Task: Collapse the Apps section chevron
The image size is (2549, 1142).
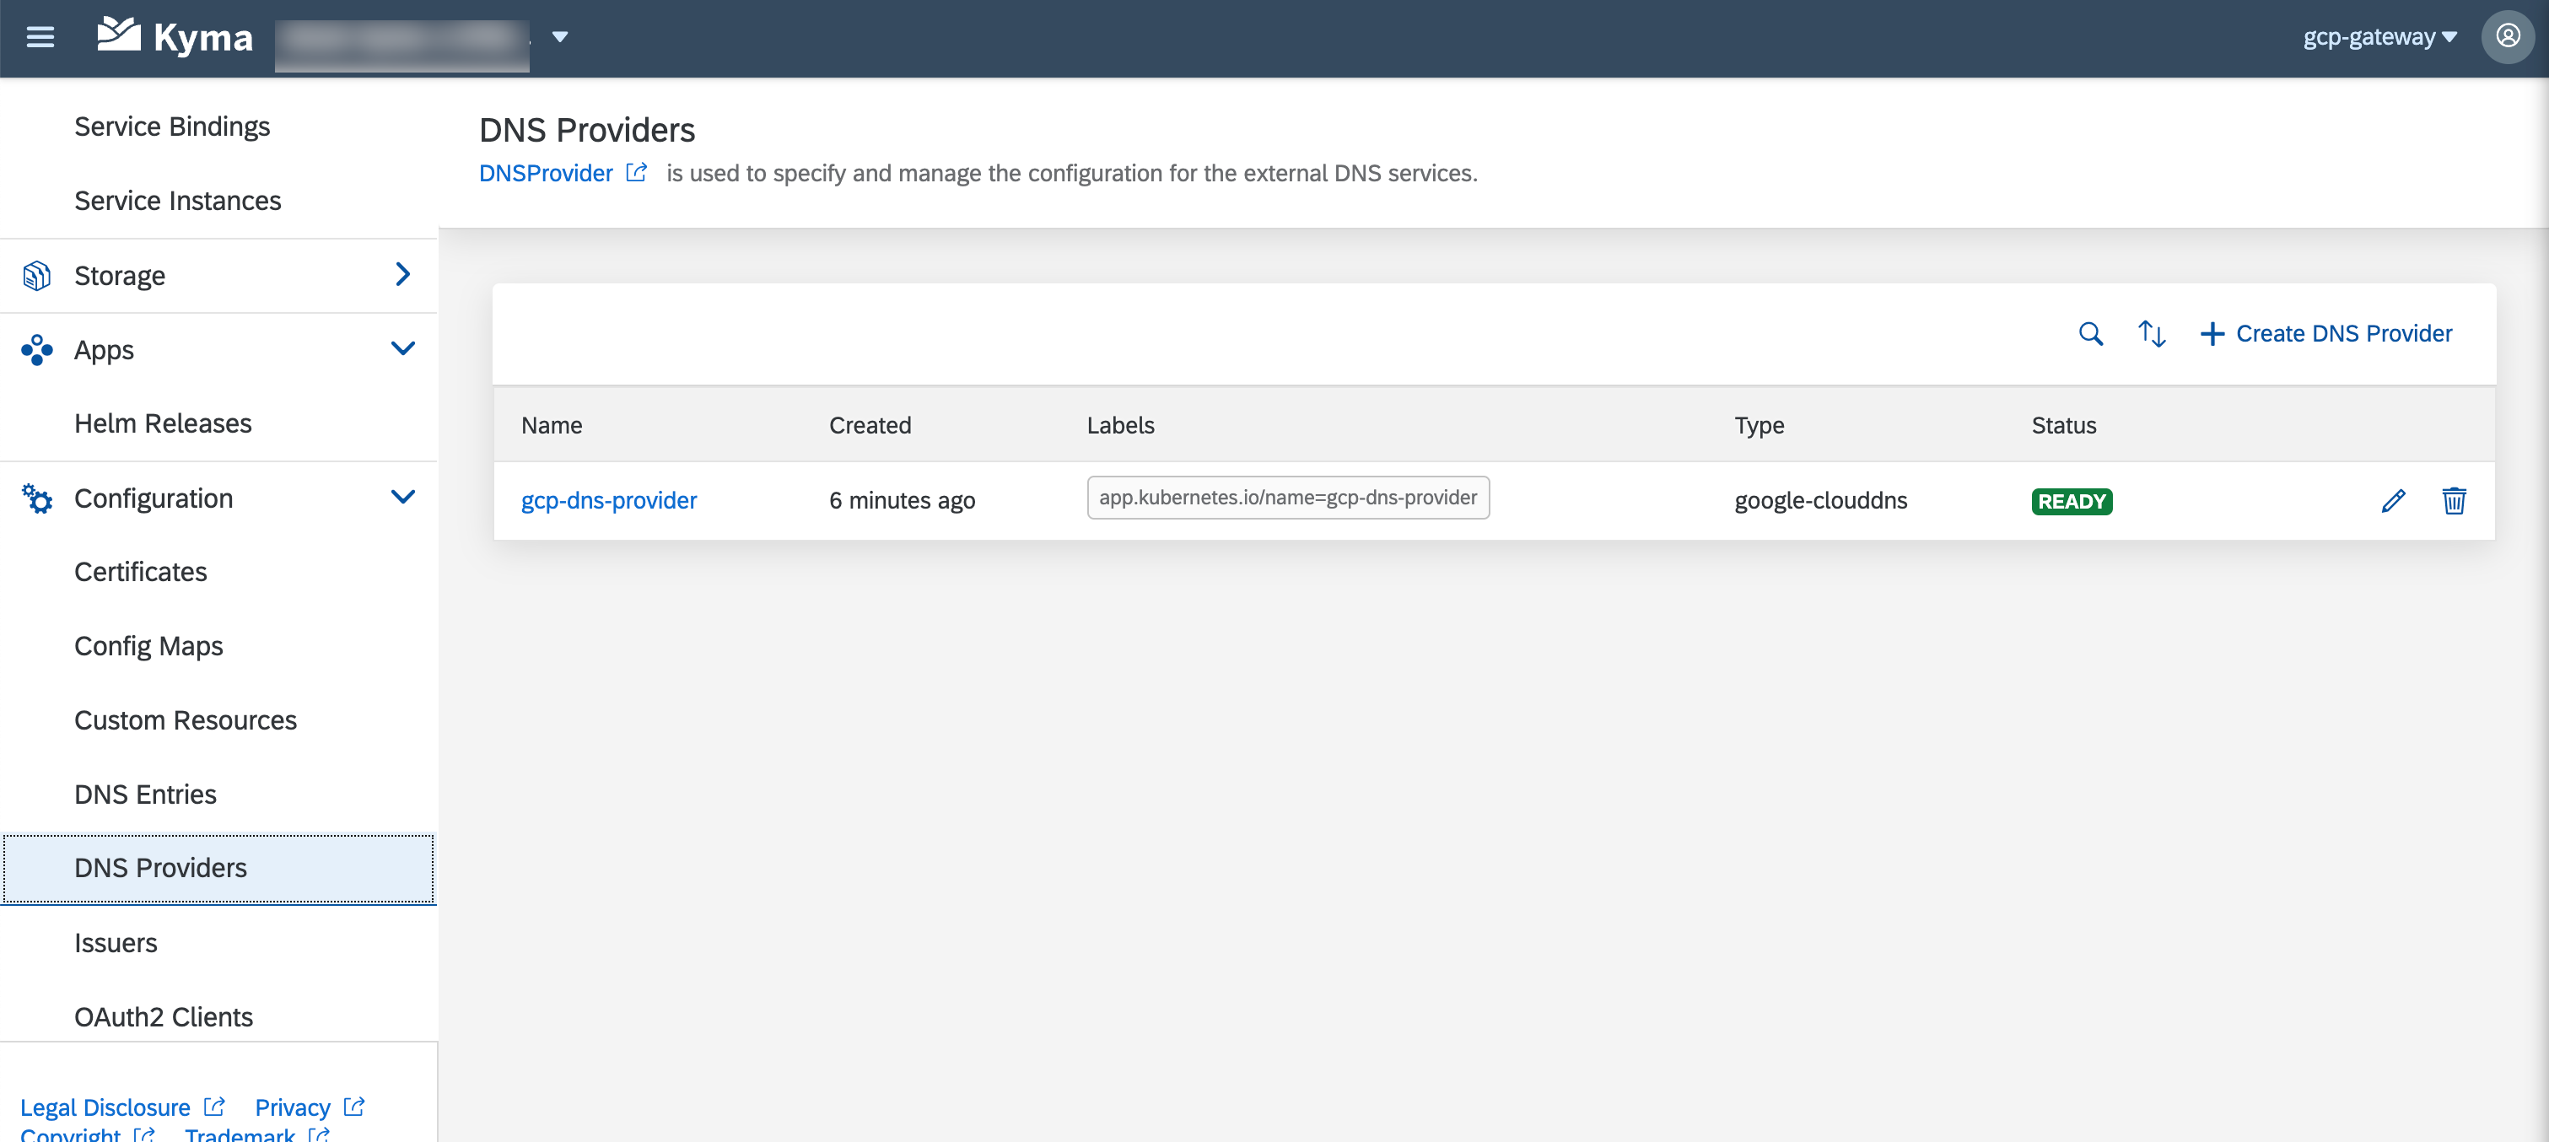Action: click(x=401, y=349)
